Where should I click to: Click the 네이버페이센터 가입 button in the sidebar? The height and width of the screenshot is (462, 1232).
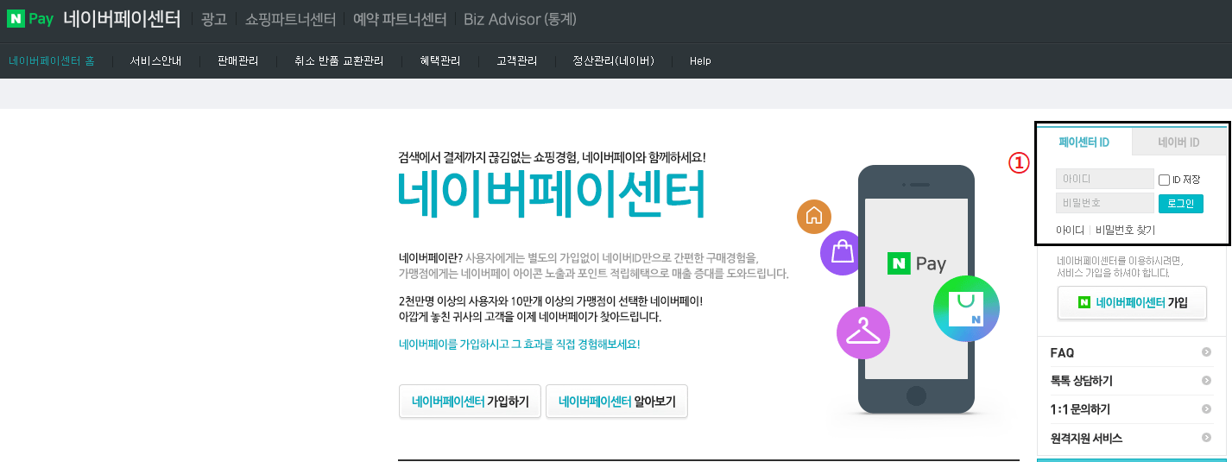click(1132, 303)
